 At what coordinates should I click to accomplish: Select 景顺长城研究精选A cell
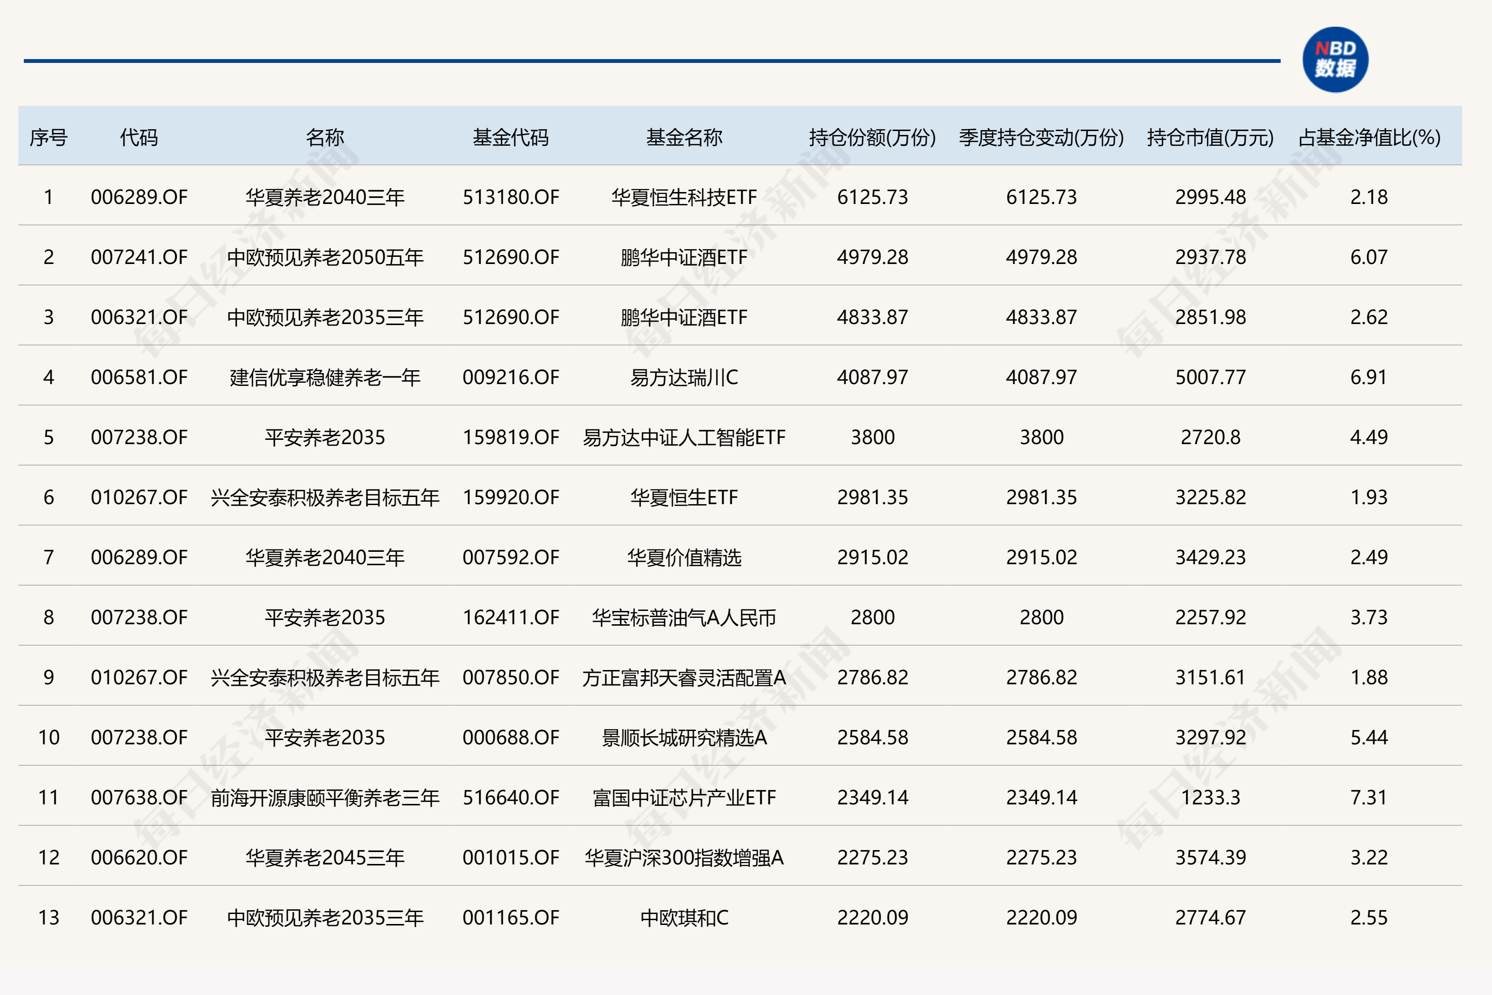[x=685, y=737]
